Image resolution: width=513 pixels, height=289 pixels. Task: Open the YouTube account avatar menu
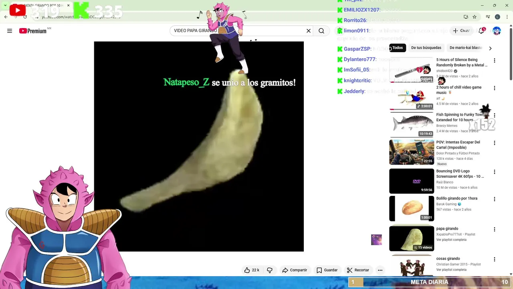(497, 31)
